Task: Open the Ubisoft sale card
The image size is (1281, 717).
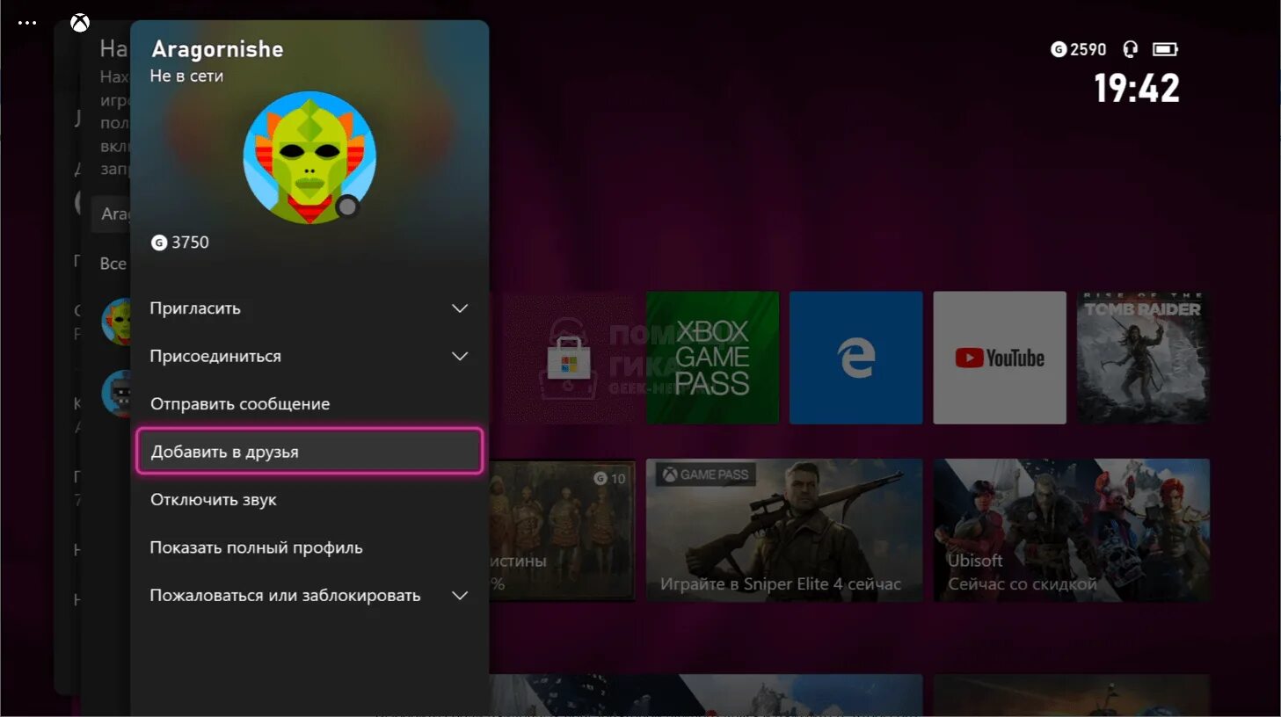Action: [x=1072, y=530]
